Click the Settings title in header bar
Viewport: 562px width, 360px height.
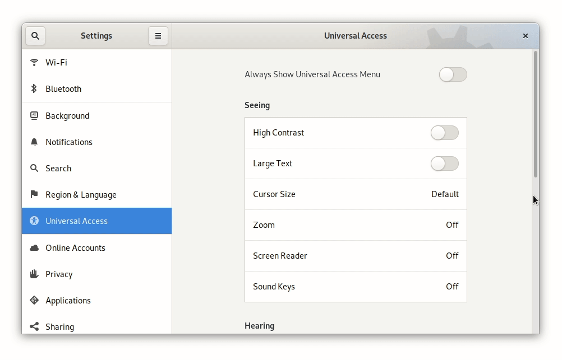coord(96,36)
